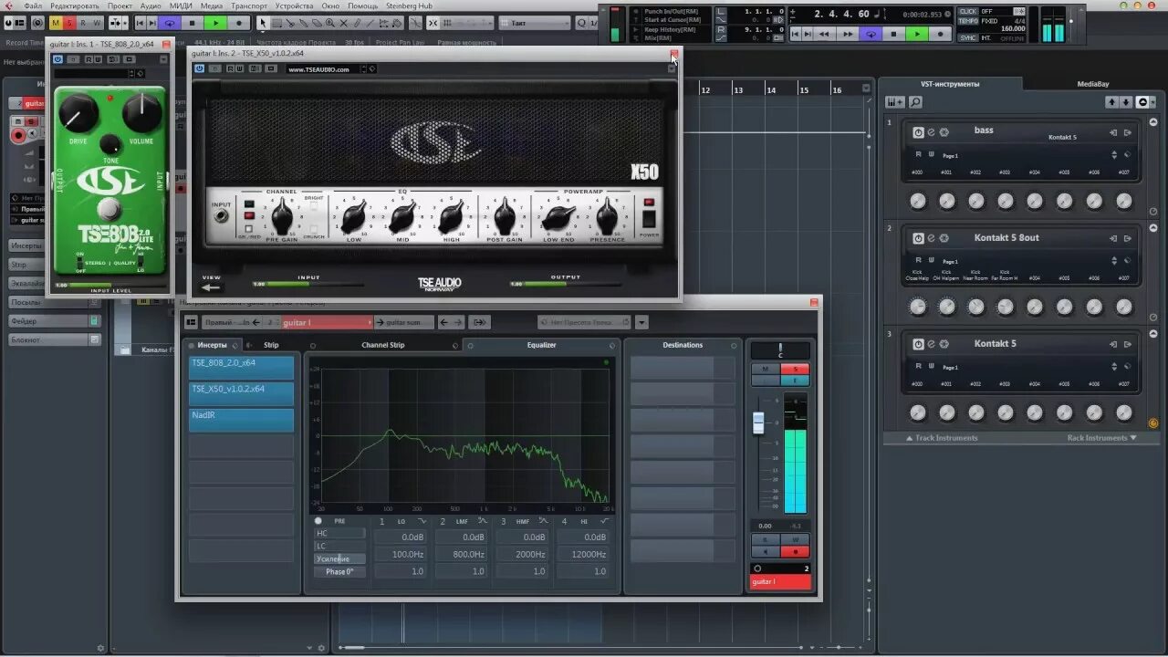Click the TSE808 Drive knob
The height and width of the screenshot is (657, 1168).
click(x=78, y=113)
